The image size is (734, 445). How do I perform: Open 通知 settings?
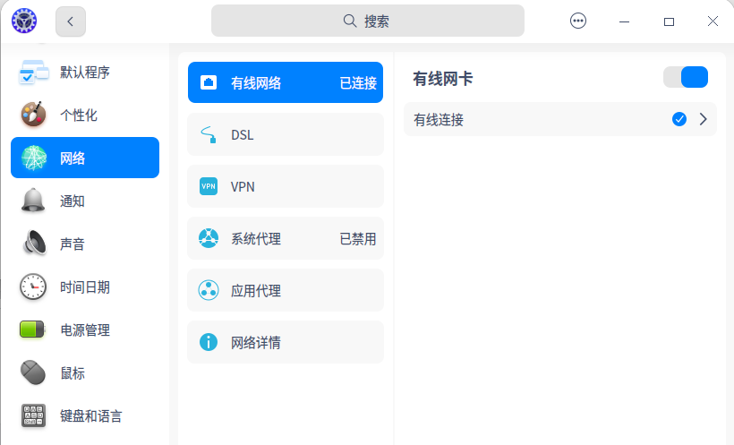85,201
